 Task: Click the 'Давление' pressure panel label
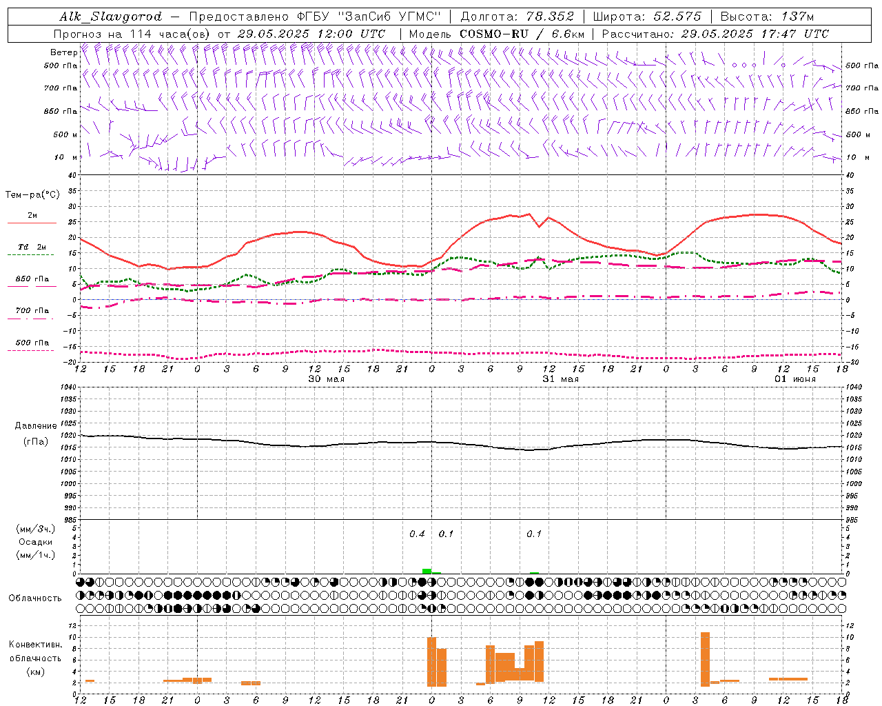(36, 426)
